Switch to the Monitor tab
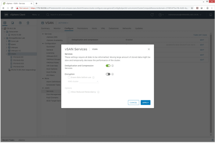 (57, 28)
